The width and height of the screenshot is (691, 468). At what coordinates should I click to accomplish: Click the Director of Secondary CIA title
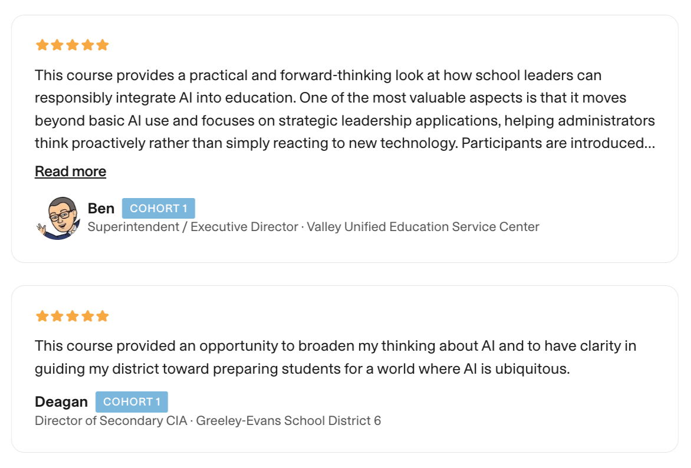point(111,421)
